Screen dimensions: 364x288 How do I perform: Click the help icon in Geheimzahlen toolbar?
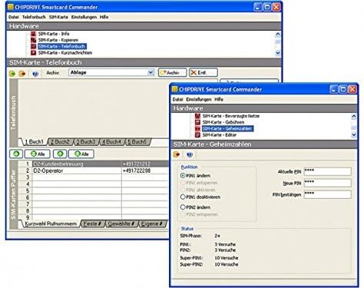tap(190, 154)
